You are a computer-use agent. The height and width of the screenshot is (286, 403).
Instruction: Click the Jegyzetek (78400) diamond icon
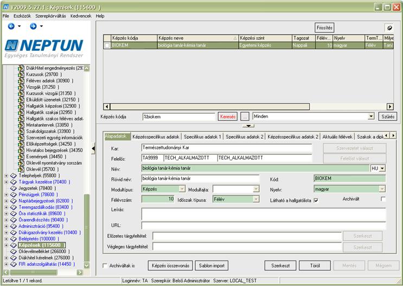(14, 188)
